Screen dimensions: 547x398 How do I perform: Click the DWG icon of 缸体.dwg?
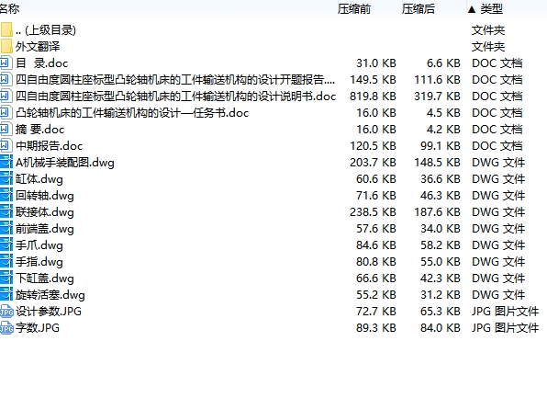[6, 179]
